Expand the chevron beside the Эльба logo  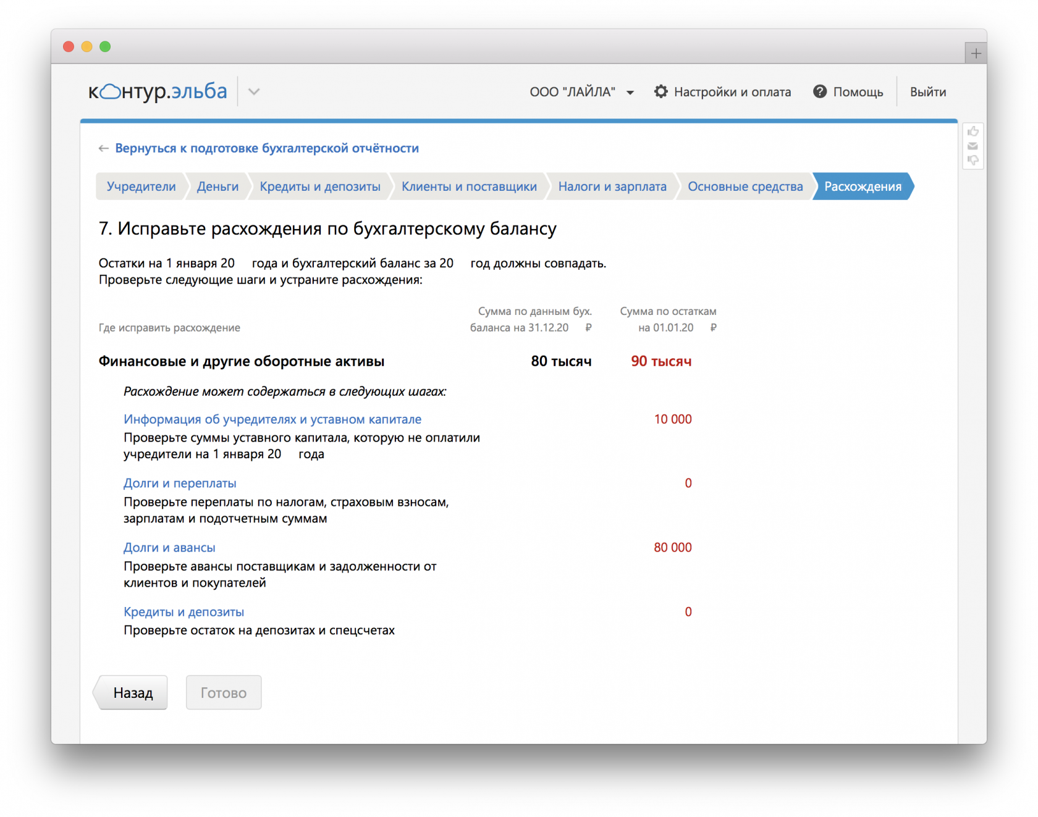pos(254,92)
